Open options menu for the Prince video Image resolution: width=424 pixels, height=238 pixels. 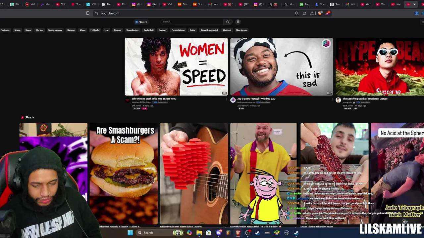coord(227,99)
